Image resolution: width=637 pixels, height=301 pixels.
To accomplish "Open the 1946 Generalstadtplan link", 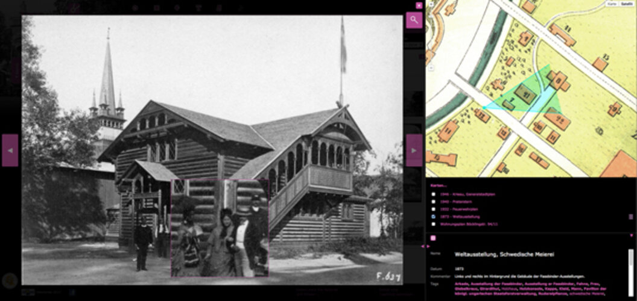I will [x=467, y=194].
